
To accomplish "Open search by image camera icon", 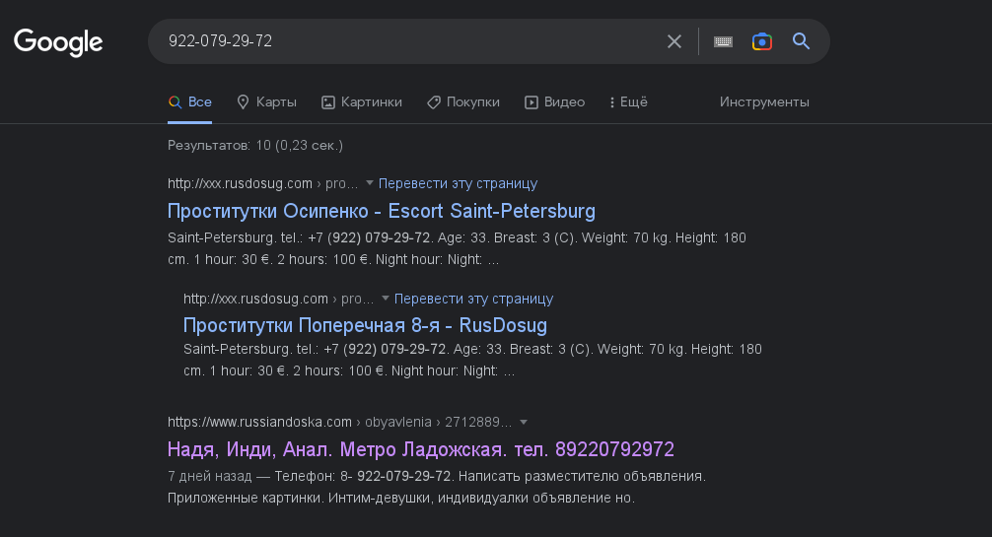I will pos(761,41).
